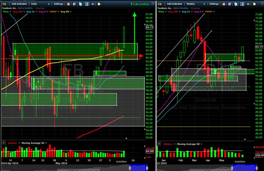Image resolution: width=264 pixels, height=171 pixels.
Task: Open the alert clock icon in Weekly chart
Action: pyautogui.click(x=224, y=4)
